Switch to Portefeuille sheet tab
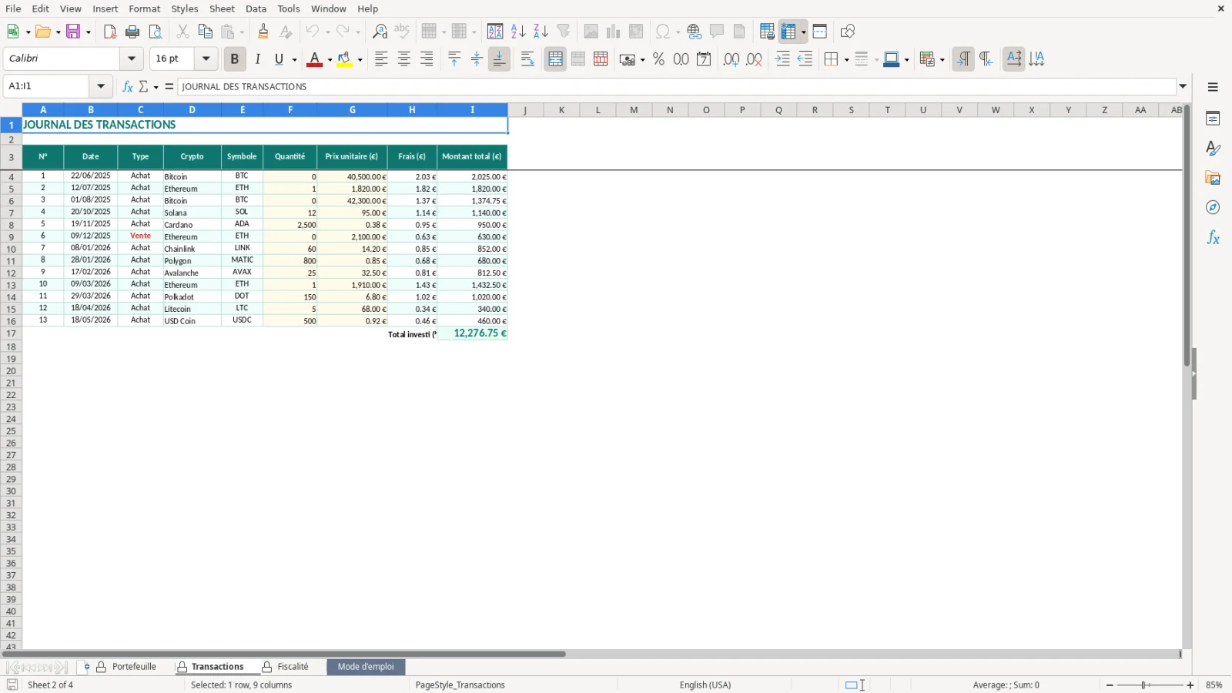1232x693 pixels. pyautogui.click(x=134, y=667)
